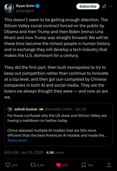Open the @broseph_stalin handle

[x=58, y=109]
